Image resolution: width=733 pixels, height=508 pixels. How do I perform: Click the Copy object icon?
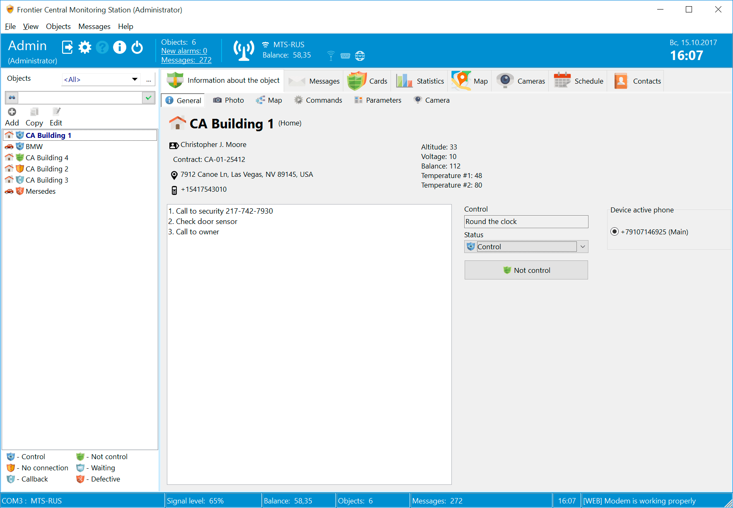[34, 111]
